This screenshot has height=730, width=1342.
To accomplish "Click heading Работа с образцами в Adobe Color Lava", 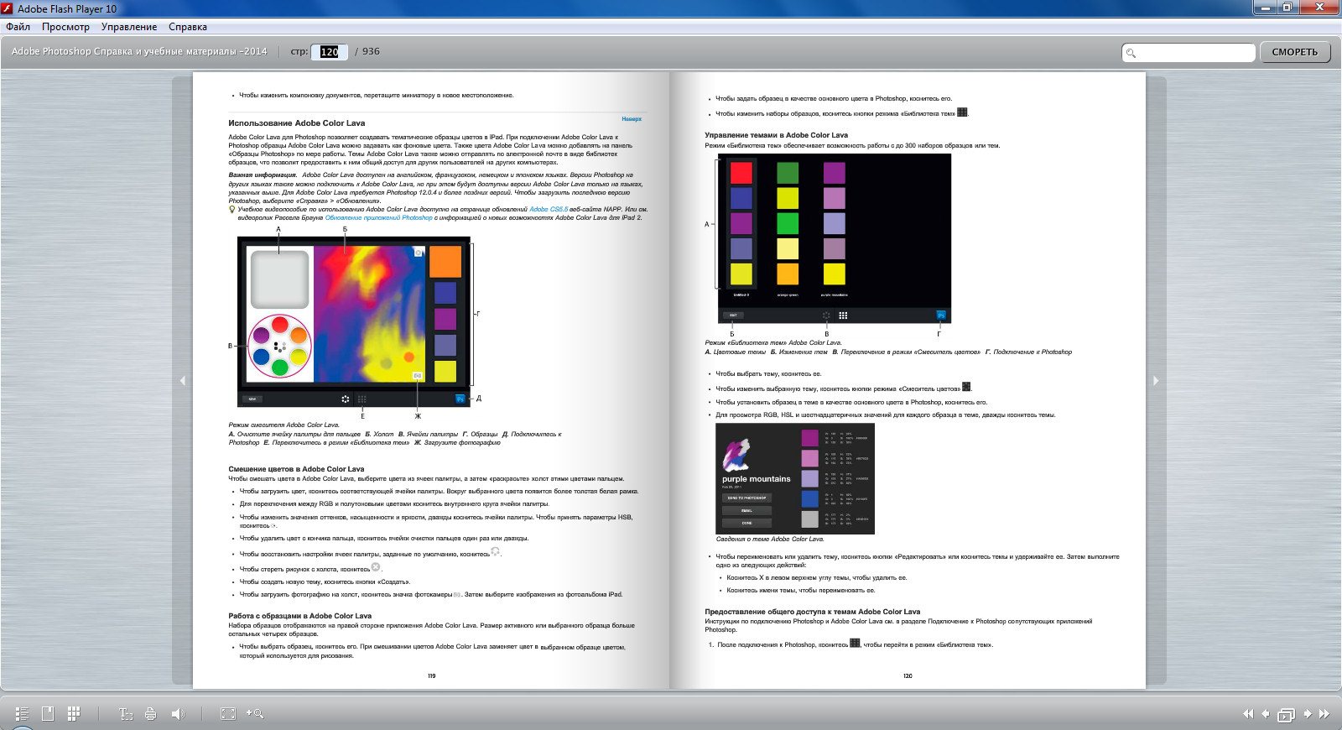I will [299, 616].
